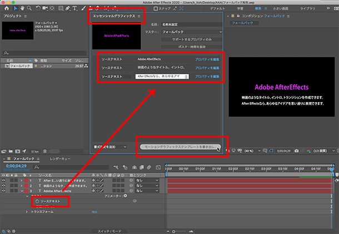Toggle the shy switch on layer 3
The image size is (339, 234).
93,191
